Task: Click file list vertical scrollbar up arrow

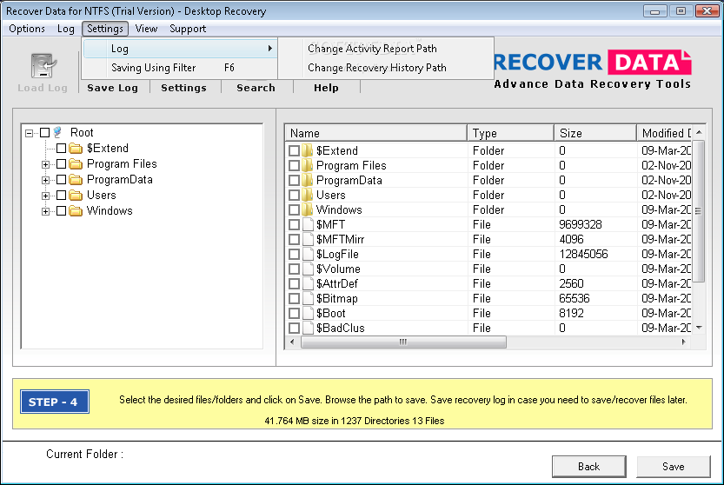Action: 699,133
